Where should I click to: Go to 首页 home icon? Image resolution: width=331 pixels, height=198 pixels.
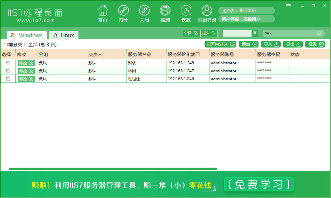point(103,11)
